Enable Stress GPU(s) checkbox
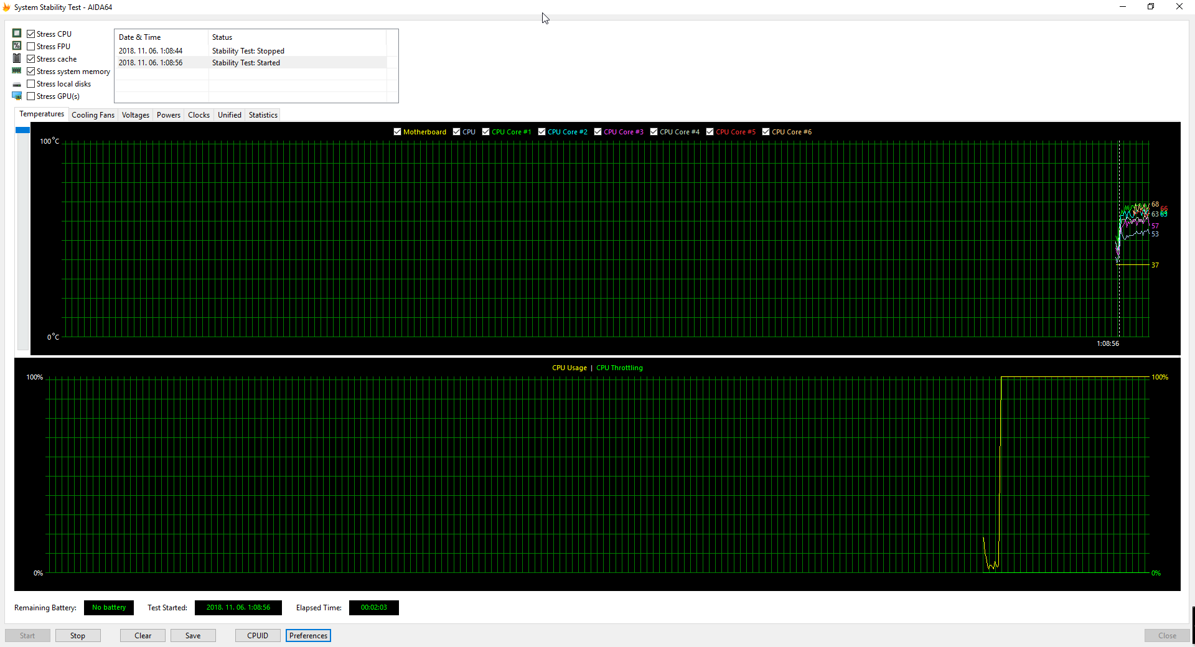 tap(31, 96)
